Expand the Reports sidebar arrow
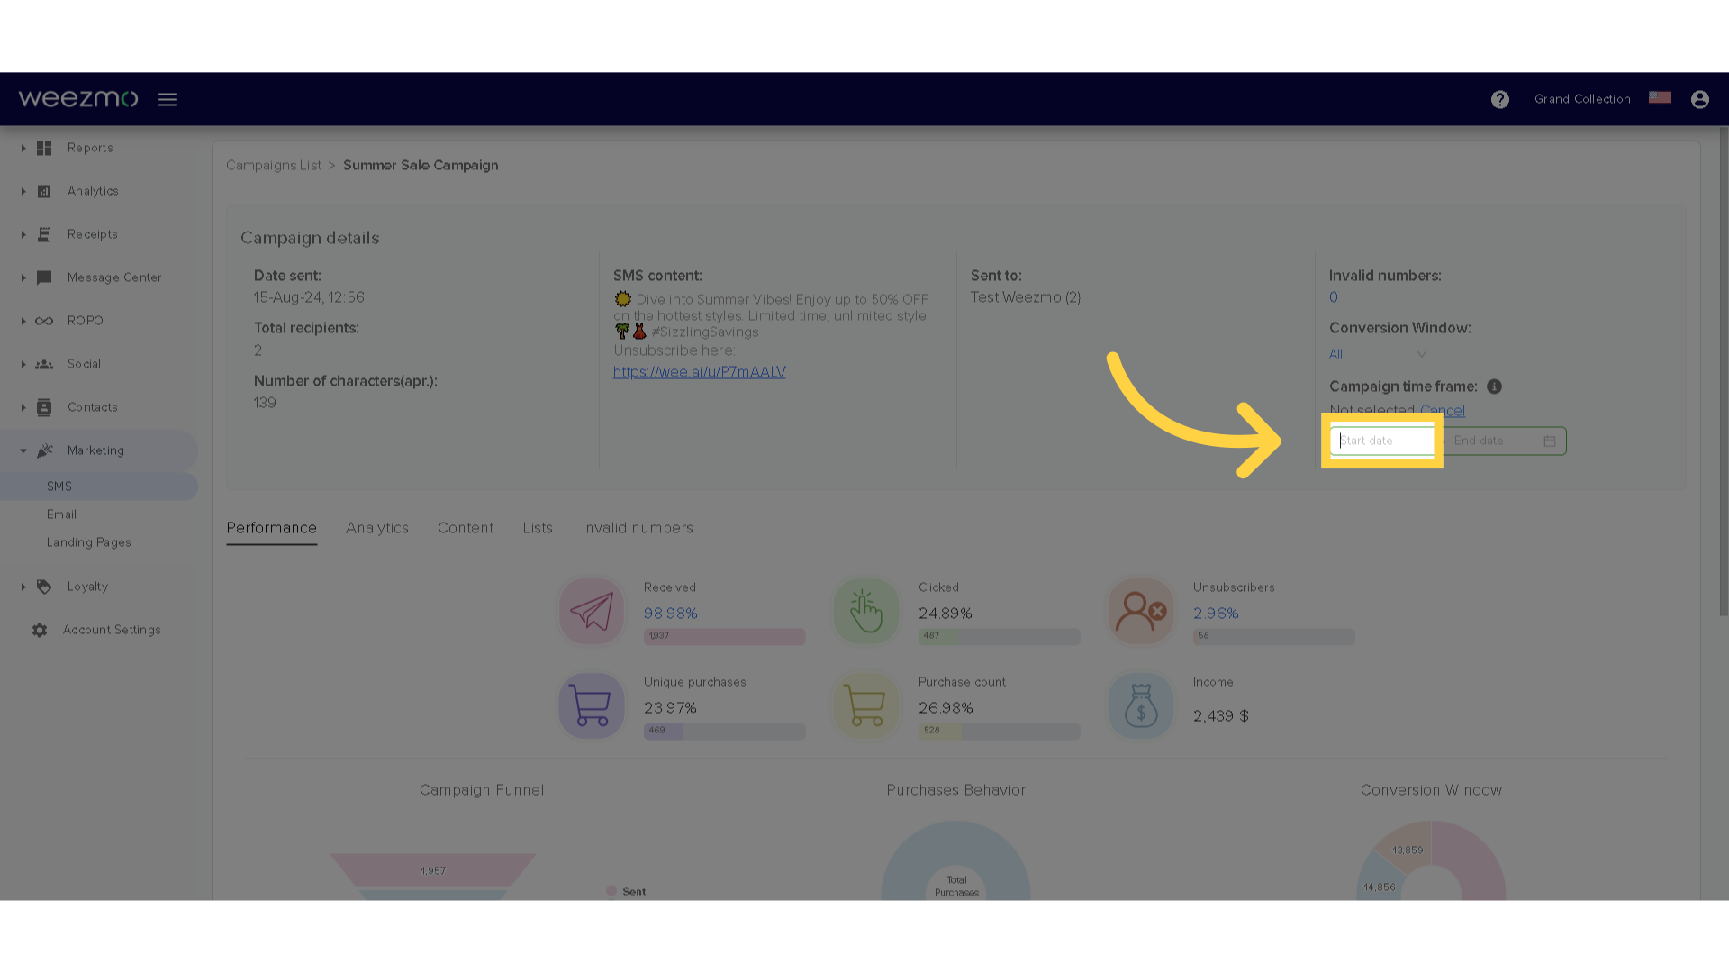Image resolution: width=1729 pixels, height=973 pixels. 23,148
